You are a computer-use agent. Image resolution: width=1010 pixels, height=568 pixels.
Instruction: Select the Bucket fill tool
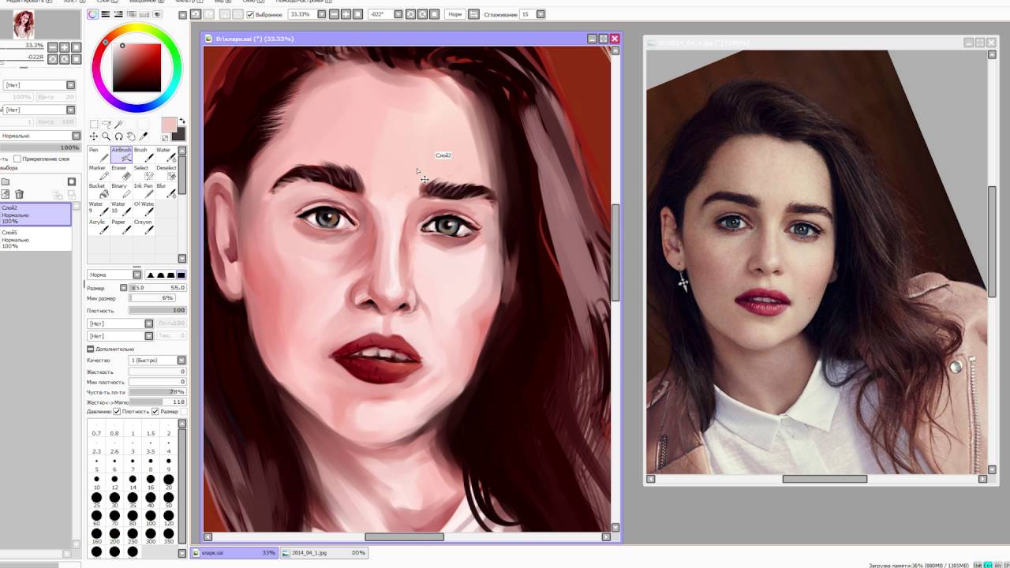pyautogui.click(x=98, y=190)
